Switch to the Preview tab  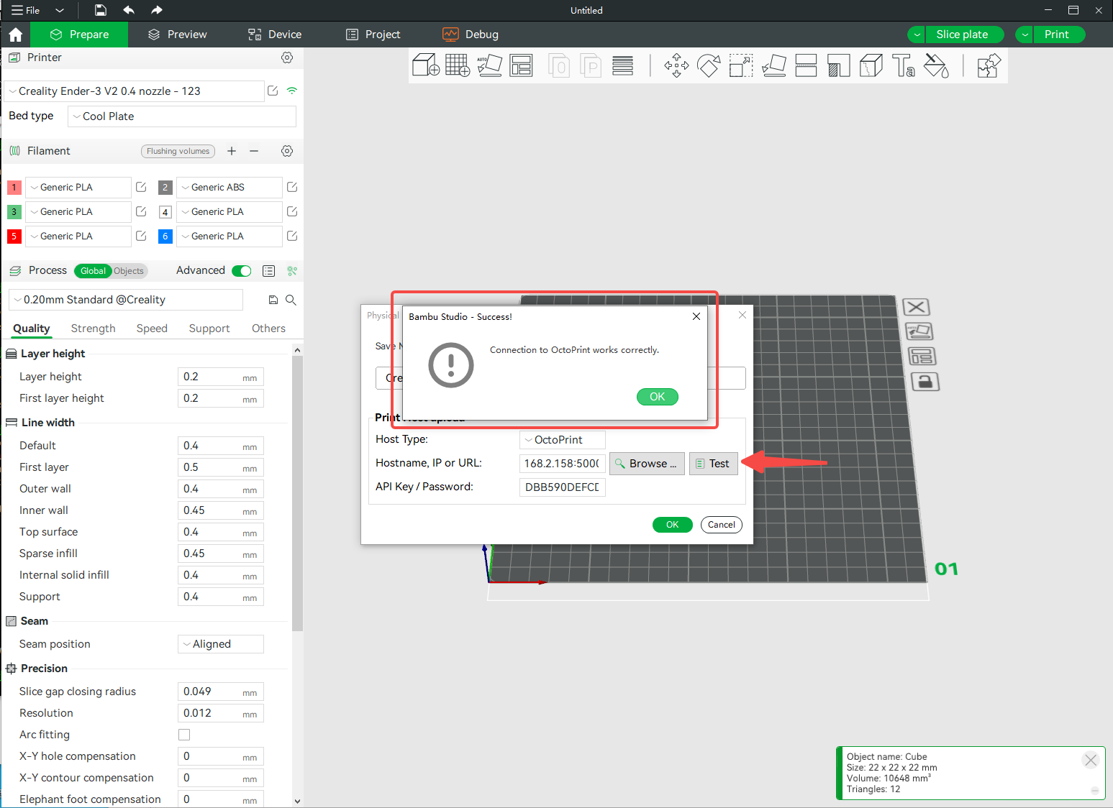tap(177, 35)
